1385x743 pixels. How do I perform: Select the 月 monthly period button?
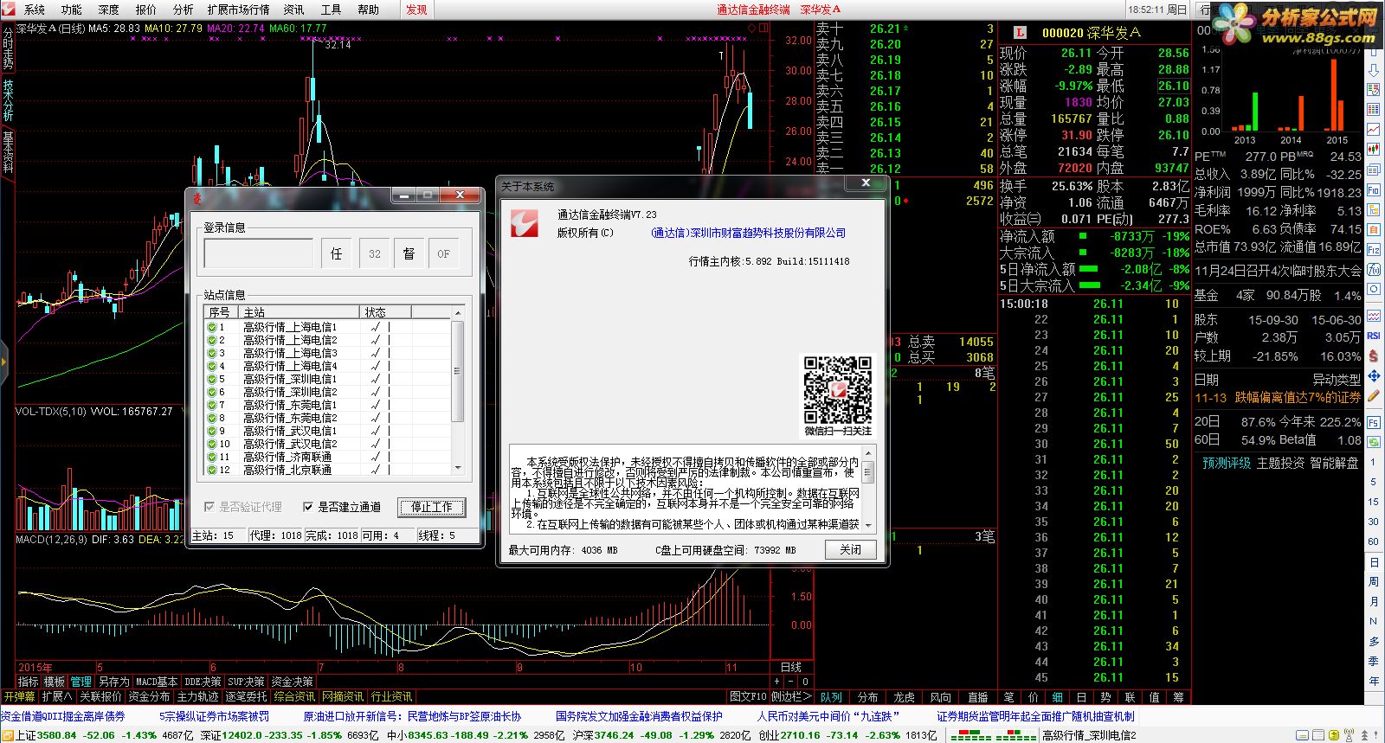tap(1374, 601)
